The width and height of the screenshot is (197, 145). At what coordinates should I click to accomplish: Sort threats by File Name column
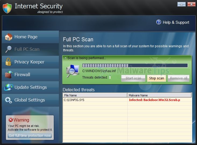(x=95, y=95)
